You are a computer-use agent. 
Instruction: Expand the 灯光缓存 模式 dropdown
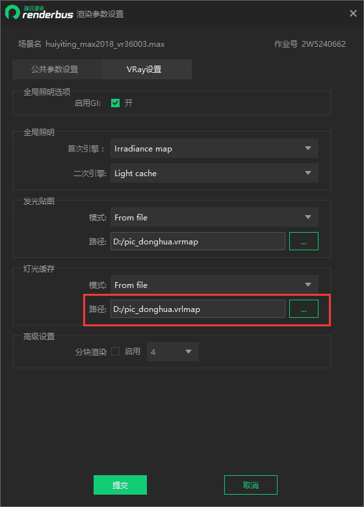click(x=214, y=285)
